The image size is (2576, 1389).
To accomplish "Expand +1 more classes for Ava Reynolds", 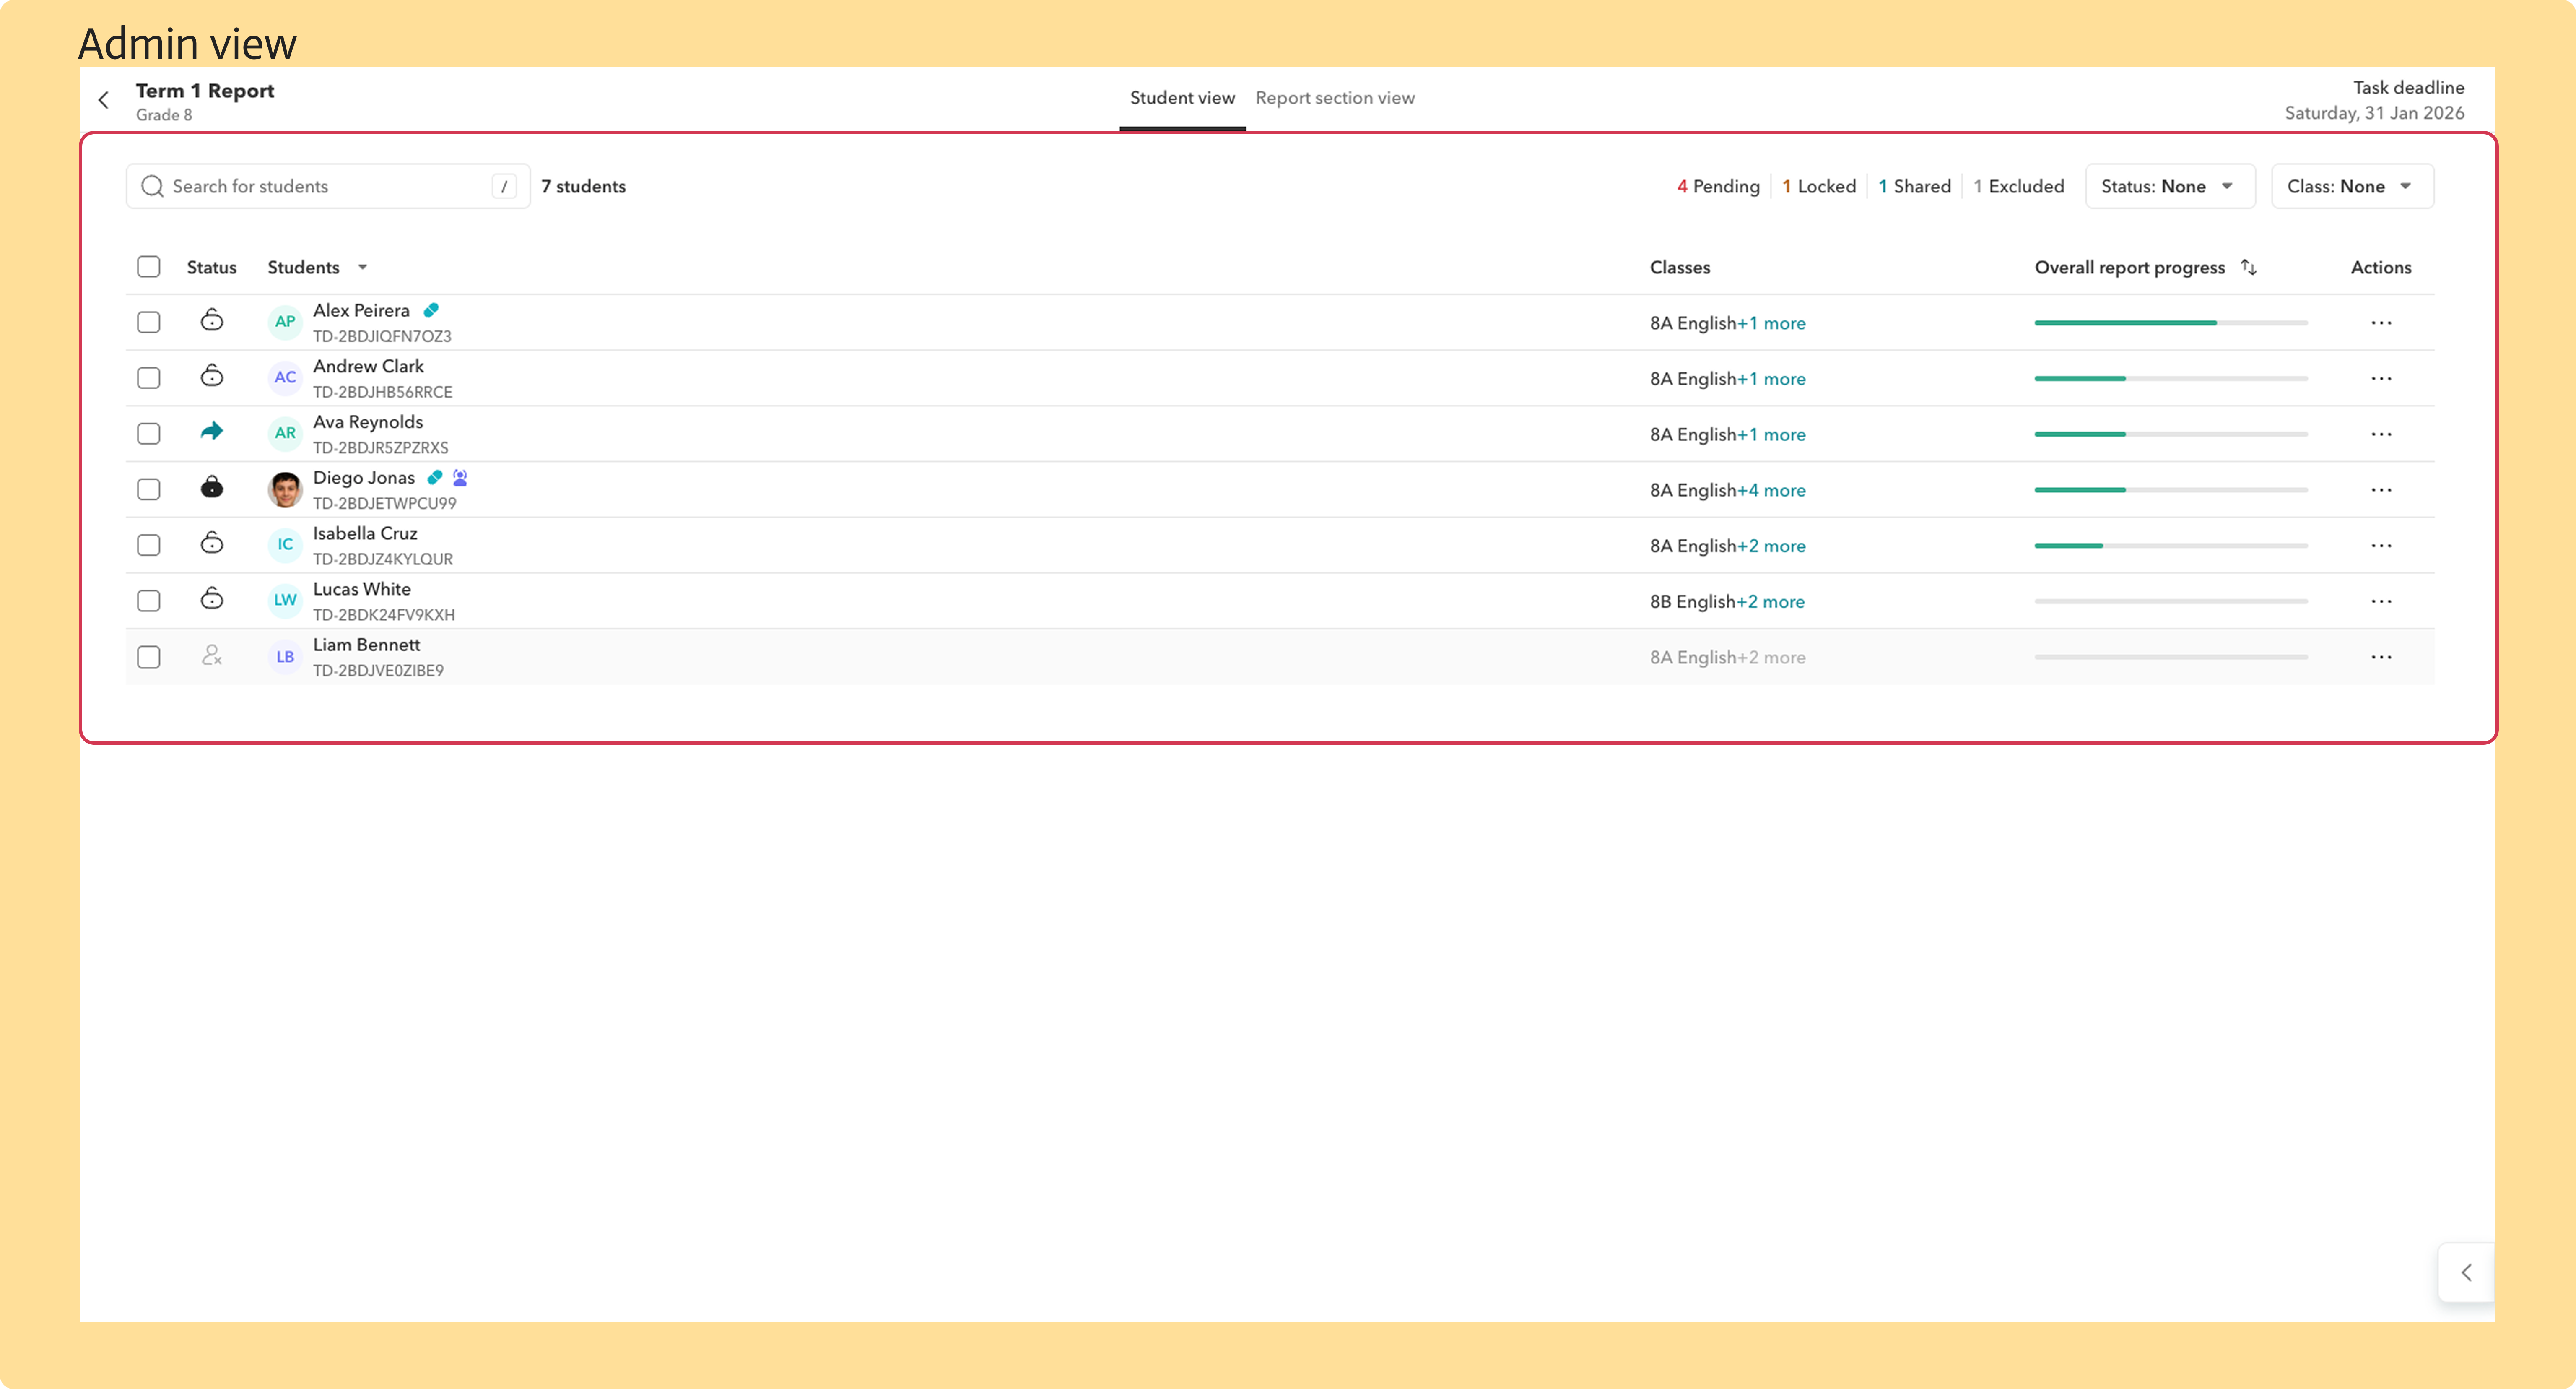I will [1772, 435].
